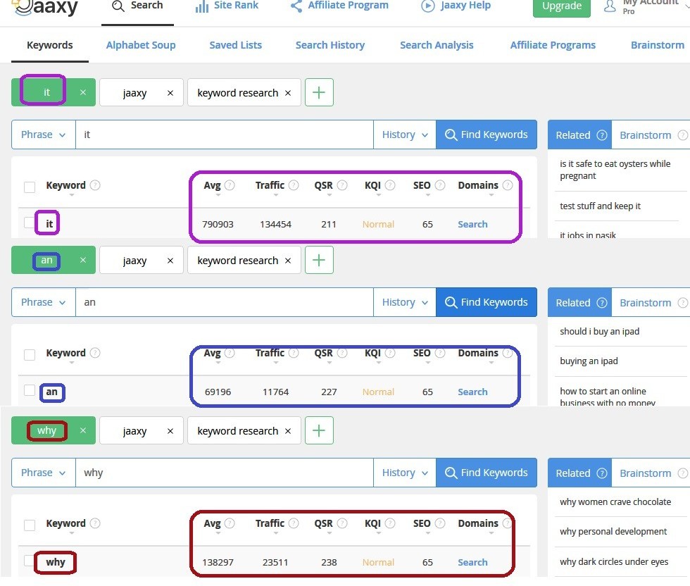The width and height of the screenshot is (690, 586).
Task: Open Domains help icon in the 'it' table
Action: pyautogui.click(x=508, y=185)
